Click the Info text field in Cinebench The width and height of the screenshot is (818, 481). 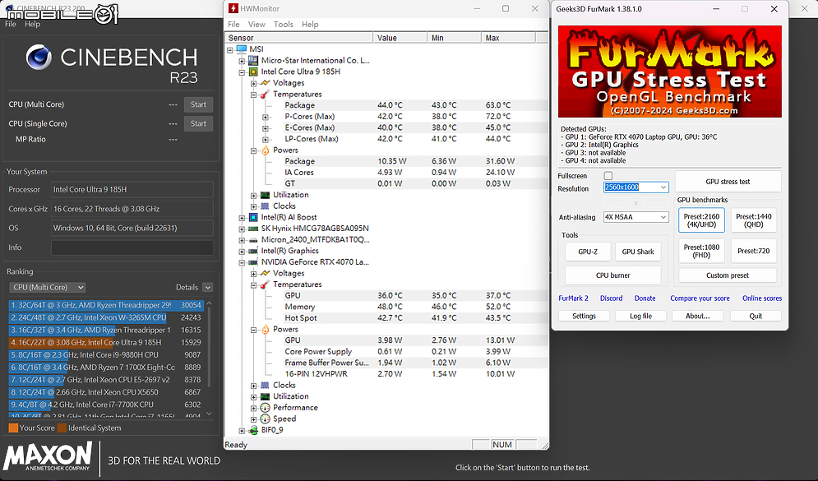[x=132, y=247]
